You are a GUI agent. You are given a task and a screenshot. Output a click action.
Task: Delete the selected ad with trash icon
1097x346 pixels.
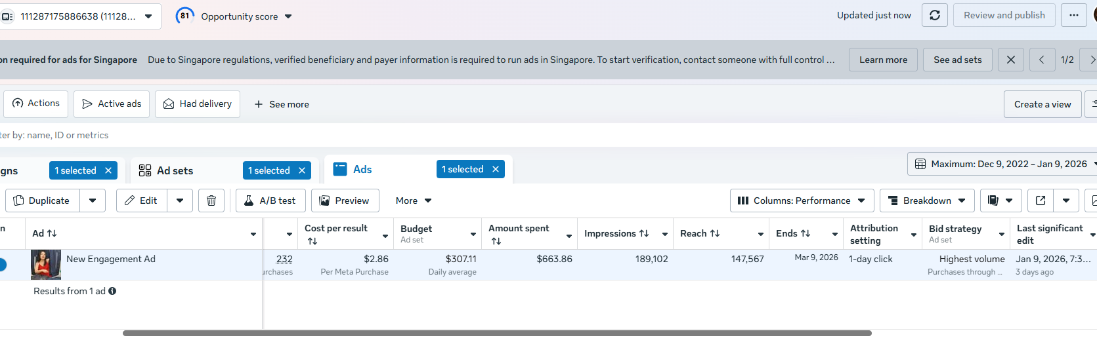click(x=211, y=201)
